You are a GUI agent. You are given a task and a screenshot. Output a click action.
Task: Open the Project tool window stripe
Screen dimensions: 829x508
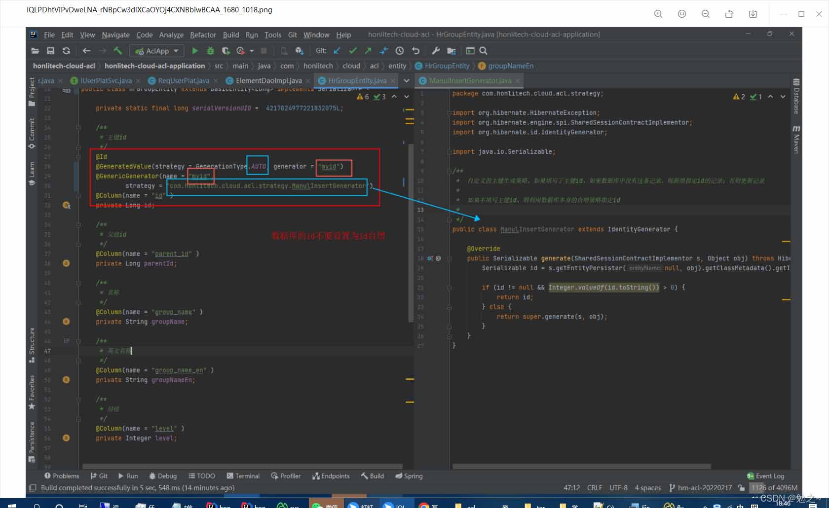coord(32,92)
